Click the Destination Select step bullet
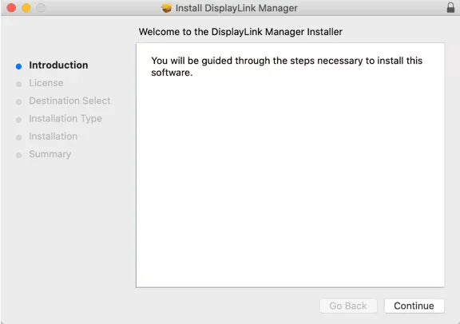460x324 pixels. coord(19,102)
